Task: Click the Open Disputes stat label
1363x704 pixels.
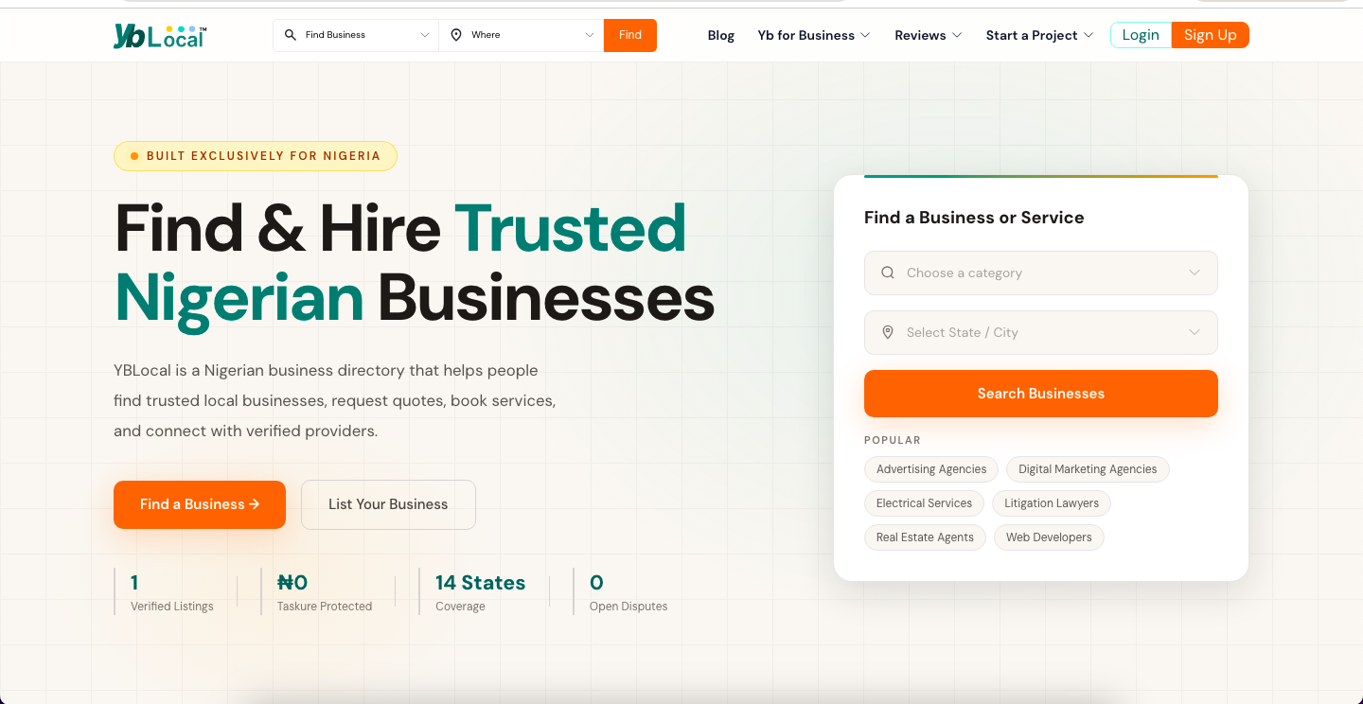Action: tap(628, 607)
